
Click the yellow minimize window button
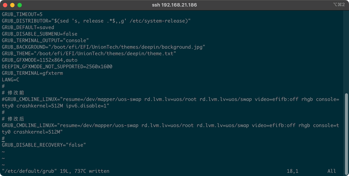pyautogui.click(x=12, y=5)
